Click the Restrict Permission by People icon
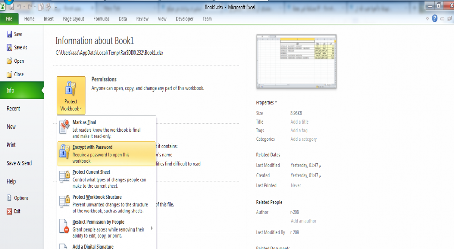454x249 pixels. [65, 226]
